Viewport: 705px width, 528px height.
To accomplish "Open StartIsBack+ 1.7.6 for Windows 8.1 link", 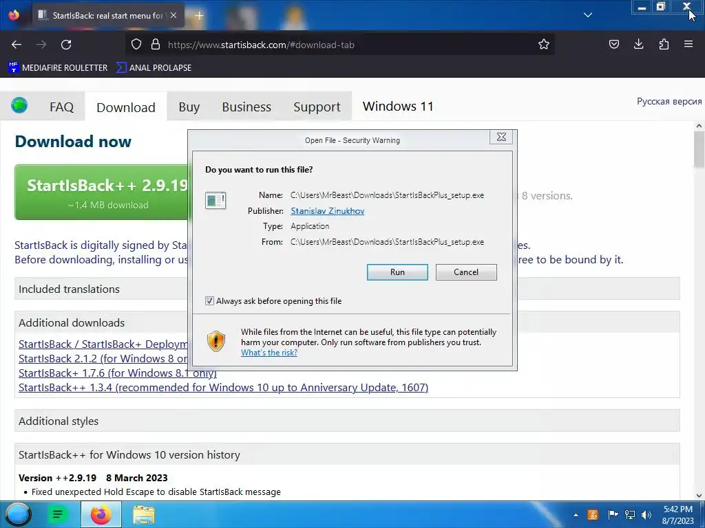I will (x=117, y=373).
